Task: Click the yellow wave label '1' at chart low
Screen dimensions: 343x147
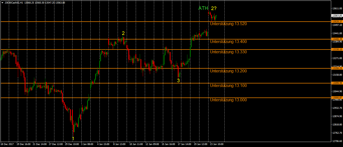Action: [x=73, y=139]
